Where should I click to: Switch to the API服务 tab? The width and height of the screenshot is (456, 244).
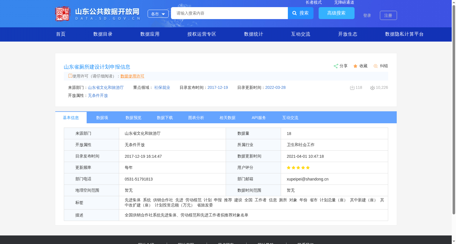click(x=259, y=118)
